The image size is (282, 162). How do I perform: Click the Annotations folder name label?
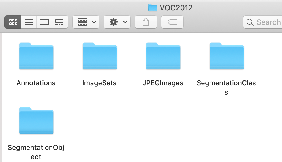coord(36,83)
